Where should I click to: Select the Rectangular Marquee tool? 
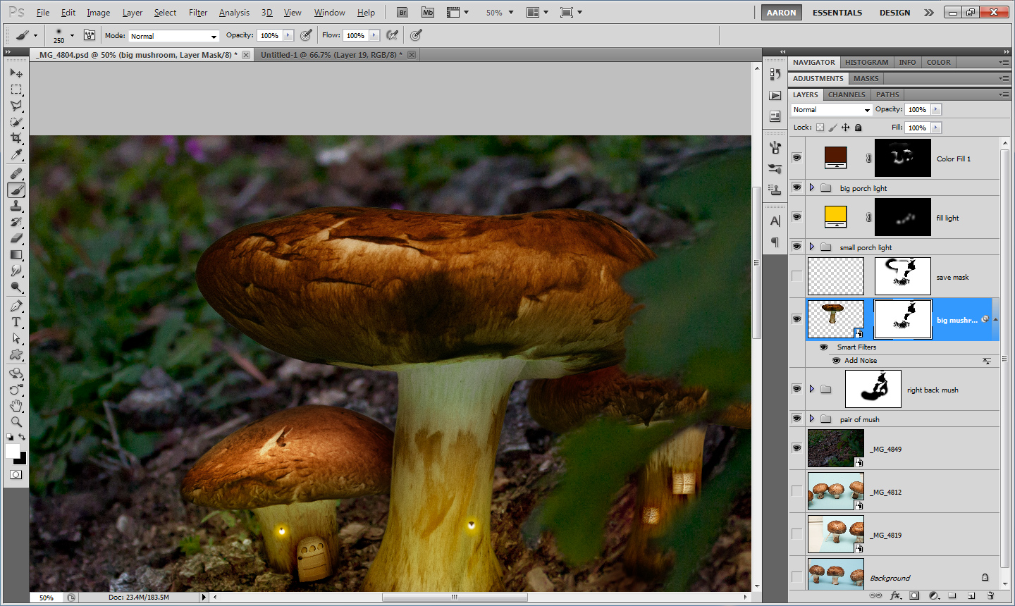tap(16, 89)
